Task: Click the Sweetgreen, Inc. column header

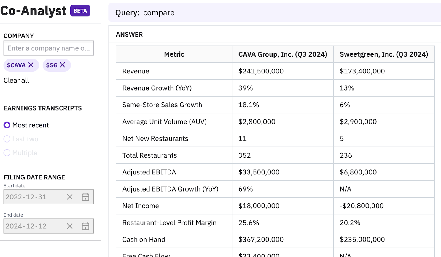Action: (x=384, y=54)
